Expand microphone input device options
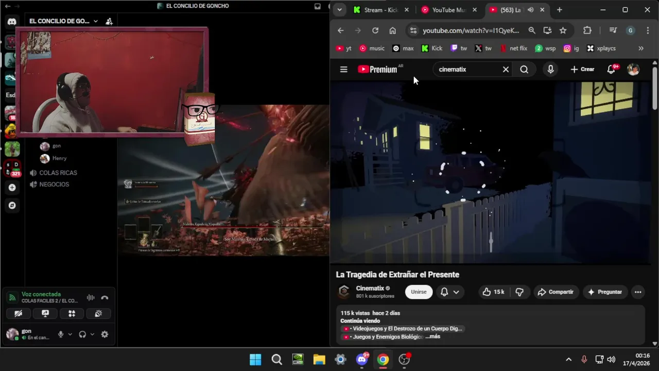659x371 pixels. 70,334
